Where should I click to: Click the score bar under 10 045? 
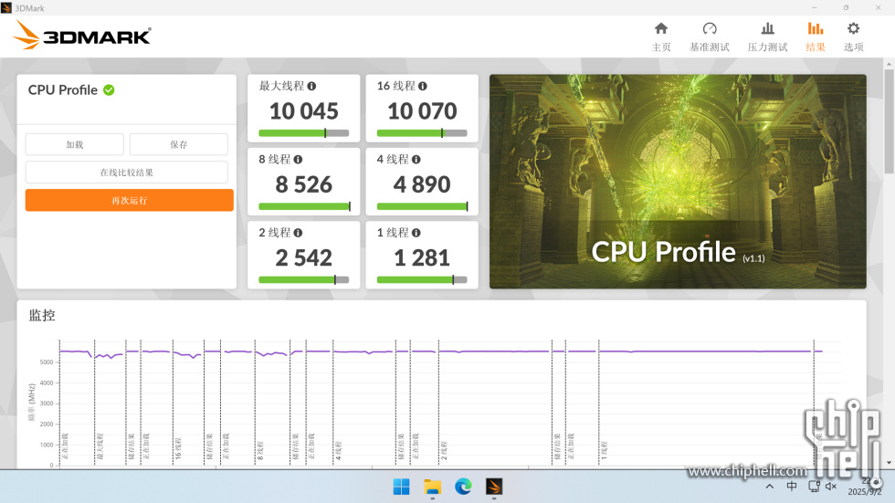tap(303, 133)
